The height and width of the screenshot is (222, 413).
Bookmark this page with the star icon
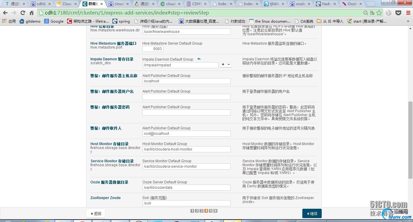coord(379,13)
